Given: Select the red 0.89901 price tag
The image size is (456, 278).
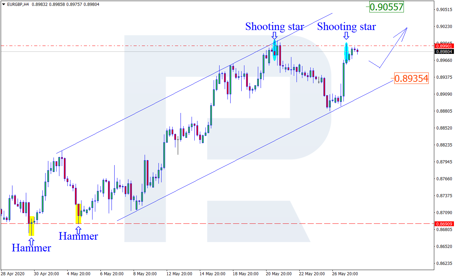Looking at the screenshot, I should (444, 46).
